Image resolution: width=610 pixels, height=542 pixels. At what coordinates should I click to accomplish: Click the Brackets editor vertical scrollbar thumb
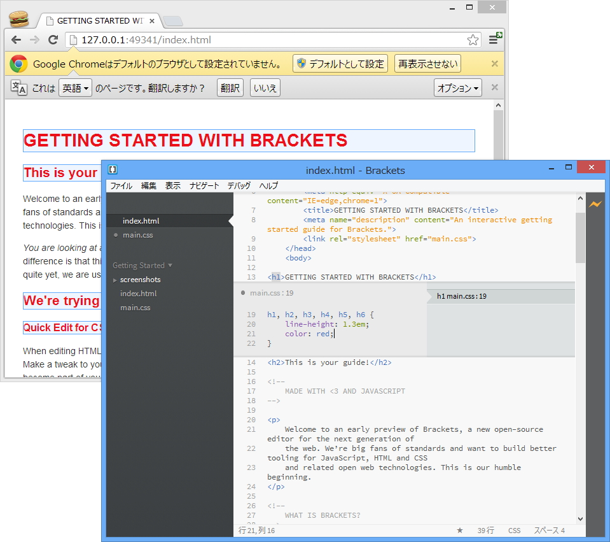click(580, 238)
